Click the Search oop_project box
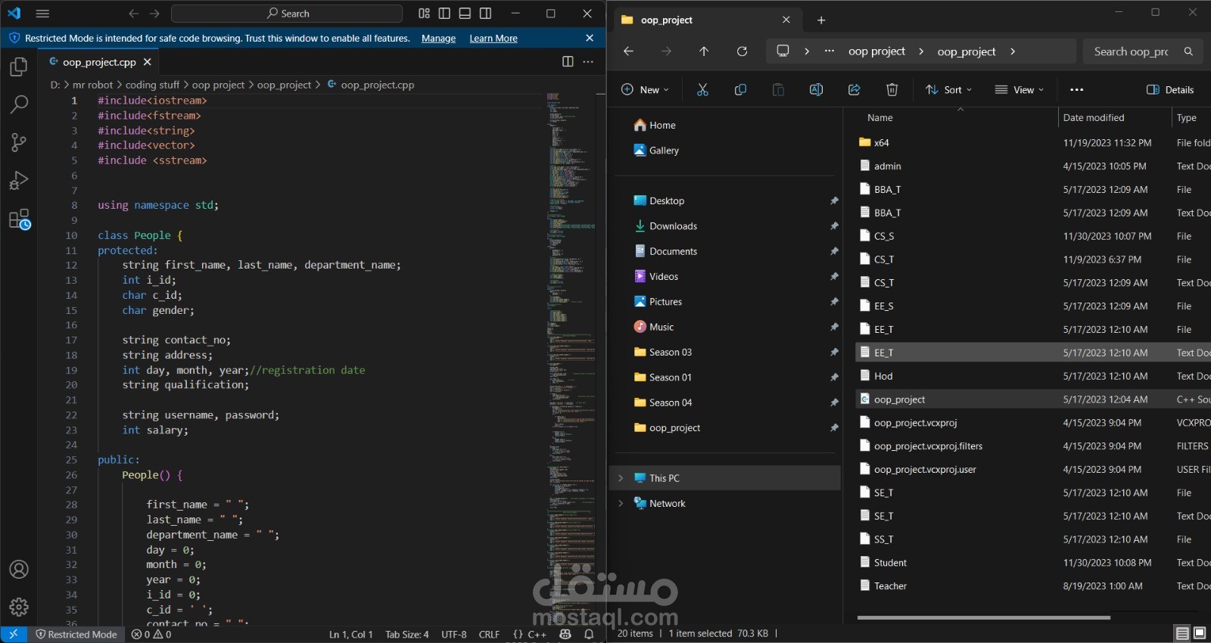Screen dimensions: 1211x643 point(1142,51)
